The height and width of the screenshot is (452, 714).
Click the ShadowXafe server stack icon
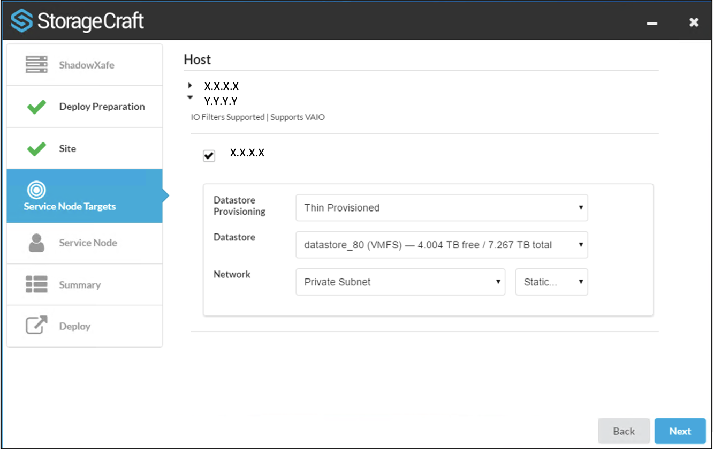pos(36,65)
